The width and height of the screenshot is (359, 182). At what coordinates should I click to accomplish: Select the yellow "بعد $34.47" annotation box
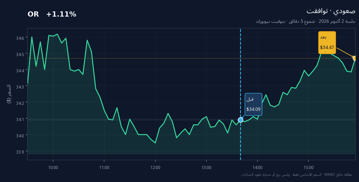pyautogui.click(x=327, y=42)
